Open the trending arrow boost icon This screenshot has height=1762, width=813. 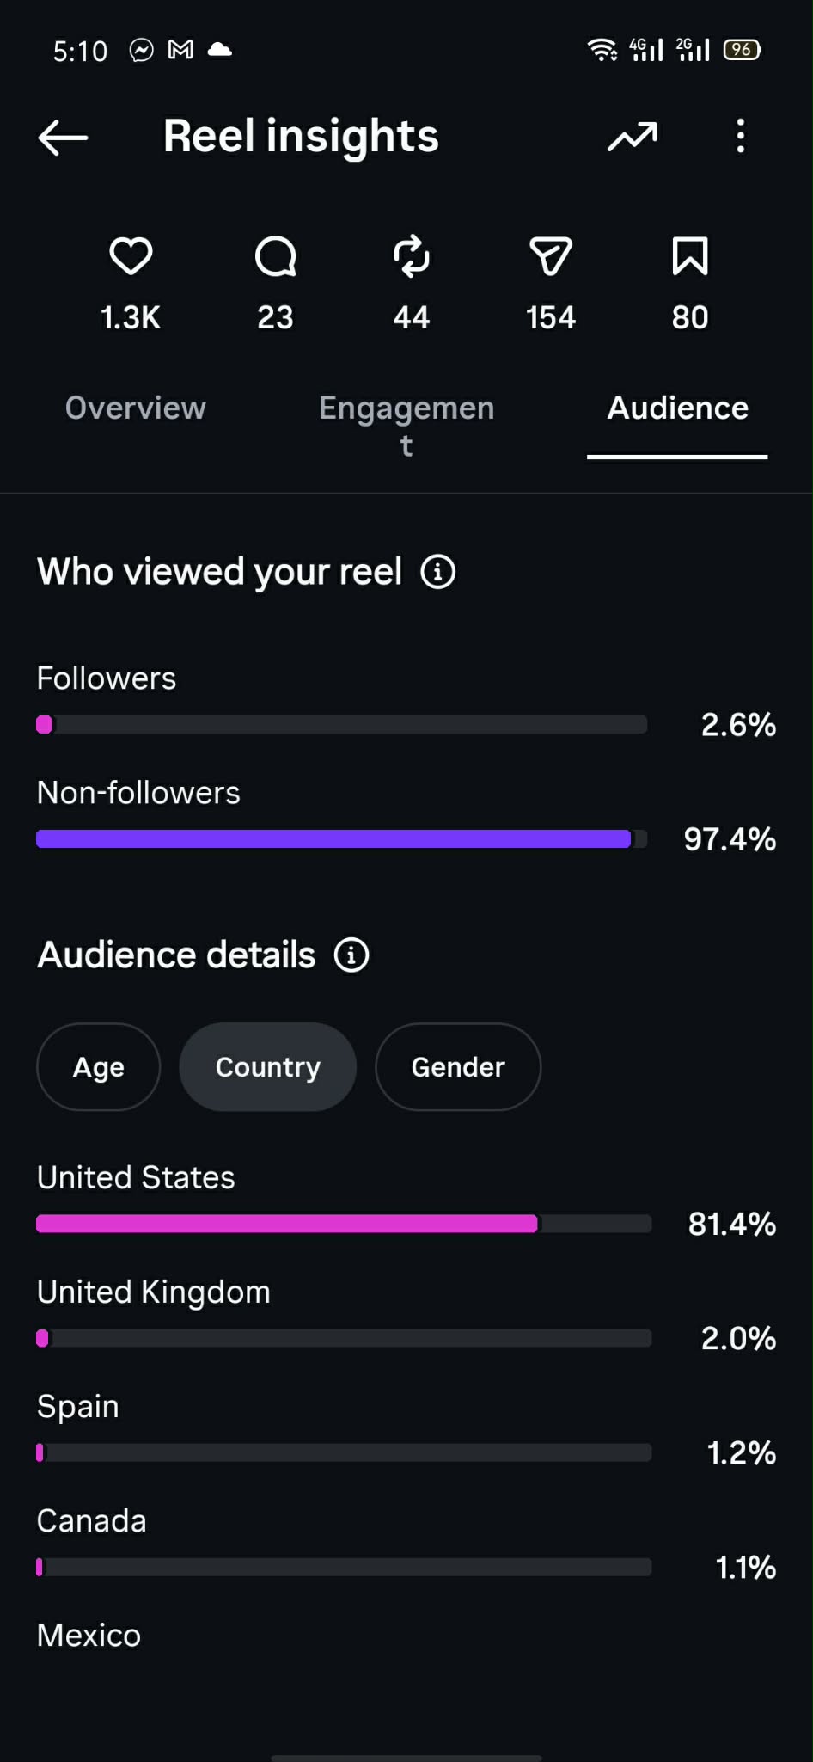click(x=633, y=137)
